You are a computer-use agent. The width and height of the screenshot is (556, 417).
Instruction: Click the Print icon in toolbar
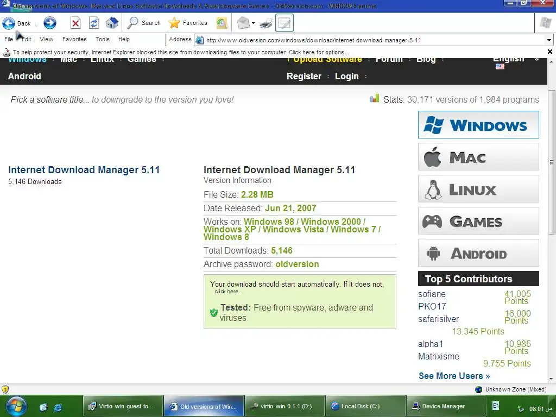tap(266, 23)
